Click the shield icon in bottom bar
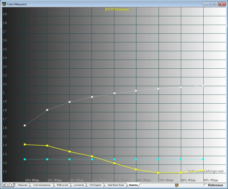Image resolution: width=228 pixels, height=189 pixels. click(177, 185)
